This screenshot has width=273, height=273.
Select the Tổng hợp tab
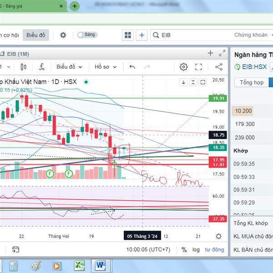coord(252,82)
